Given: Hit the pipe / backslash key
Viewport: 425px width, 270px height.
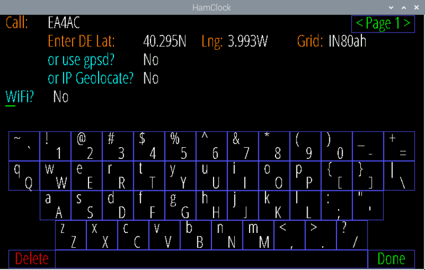Looking at the screenshot, I should [398, 176].
